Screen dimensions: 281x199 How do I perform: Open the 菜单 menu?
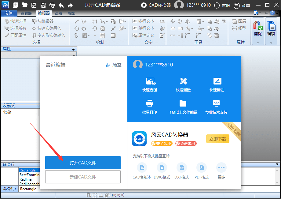(242, 6)
